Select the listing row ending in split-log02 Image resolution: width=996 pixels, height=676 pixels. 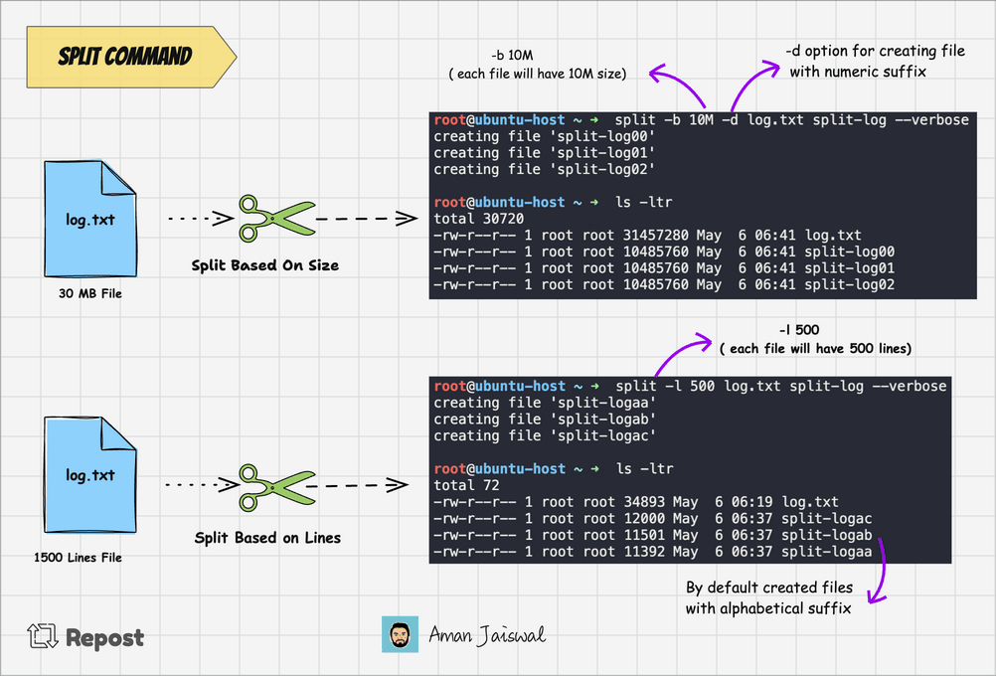coord(664,284)
